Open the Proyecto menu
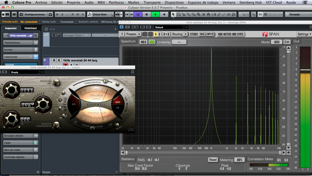 [73, 2]
